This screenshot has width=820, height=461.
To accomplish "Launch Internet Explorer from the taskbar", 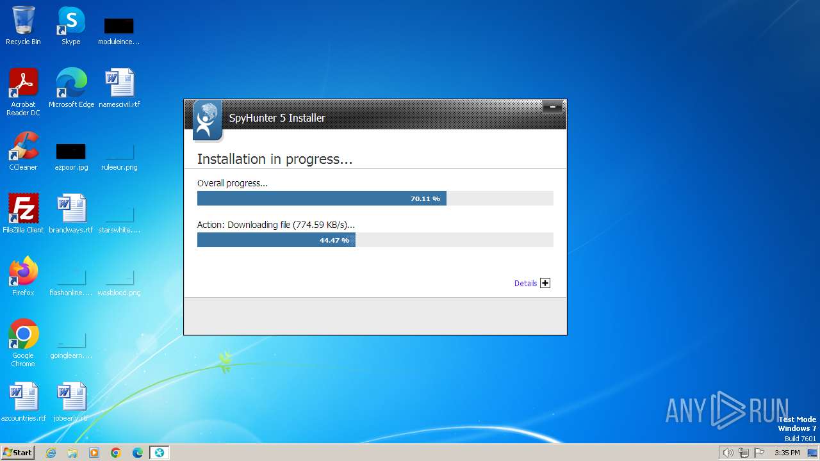I will click(51, 453).
